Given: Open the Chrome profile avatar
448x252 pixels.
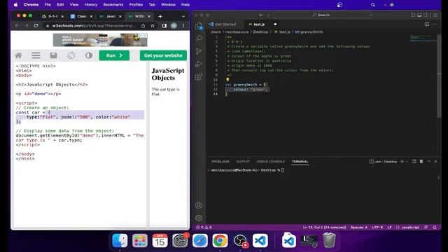Looking at the screenshot, I should pos(174,26).
